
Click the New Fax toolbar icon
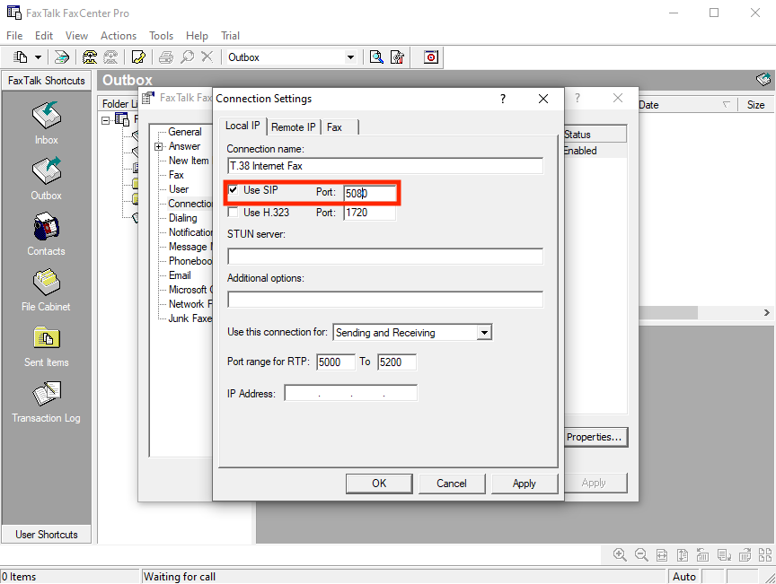point(21,57)
